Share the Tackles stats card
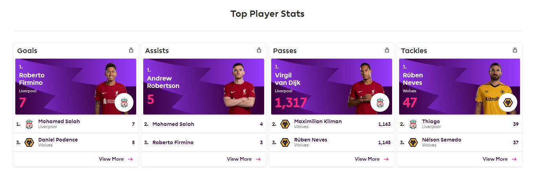This screenshot has width=542, height=179. pyautogui.click(x=515, y=50)
